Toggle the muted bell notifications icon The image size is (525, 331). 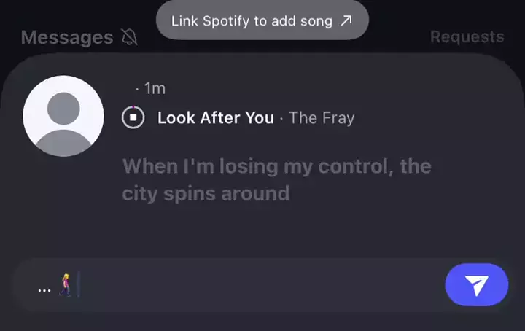[129, 36]
